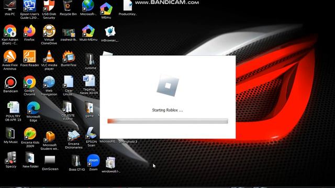Open the game folder icon
The width and height of the screenshot is (335, 188).
tap(90, 110)
